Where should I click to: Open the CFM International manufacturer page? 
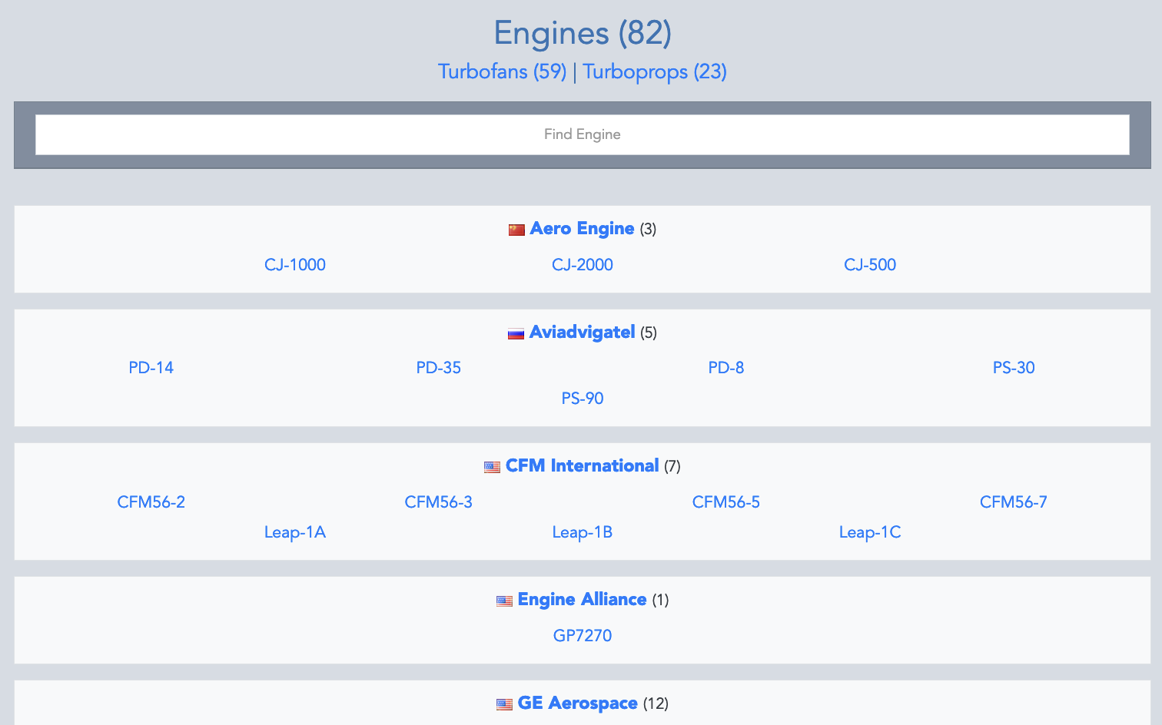pyautogui.click(x=582, y=465)
